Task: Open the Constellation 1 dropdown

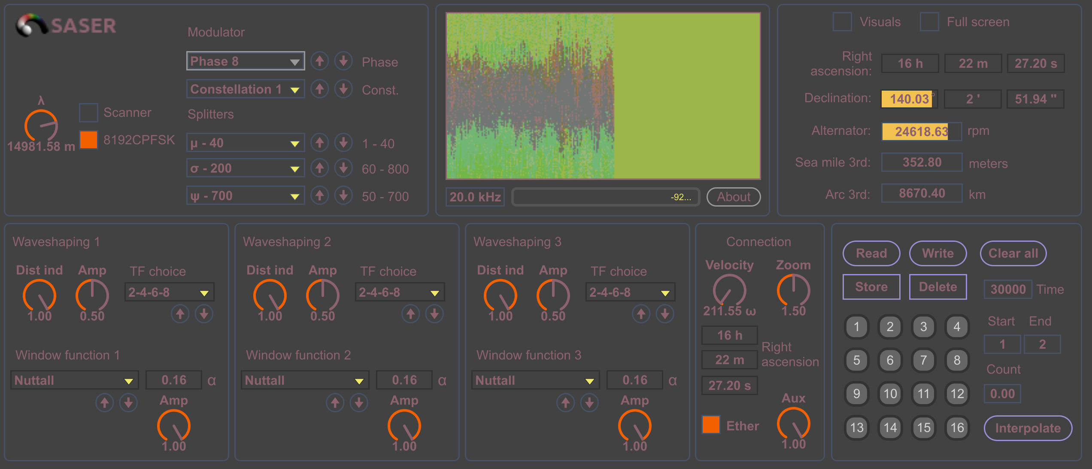Action: pos(245,89)
